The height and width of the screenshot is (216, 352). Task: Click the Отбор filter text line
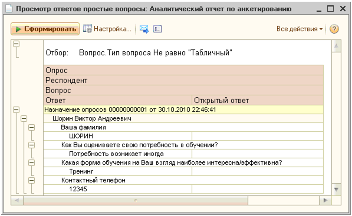click(139, 53)
